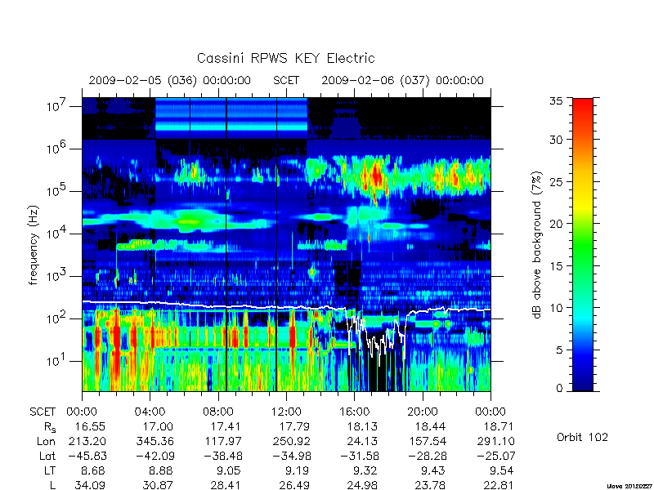Click the colorbar tick label '20'
The image size is (654, 490).
557,223
